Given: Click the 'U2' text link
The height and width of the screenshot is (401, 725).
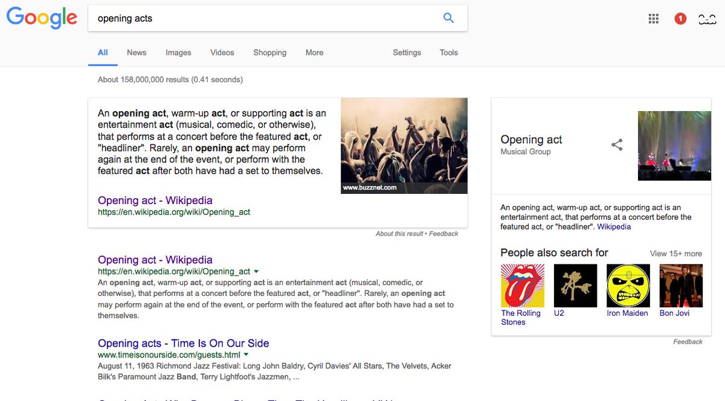Looking at the screenshot, I should (x=559, y=313).
